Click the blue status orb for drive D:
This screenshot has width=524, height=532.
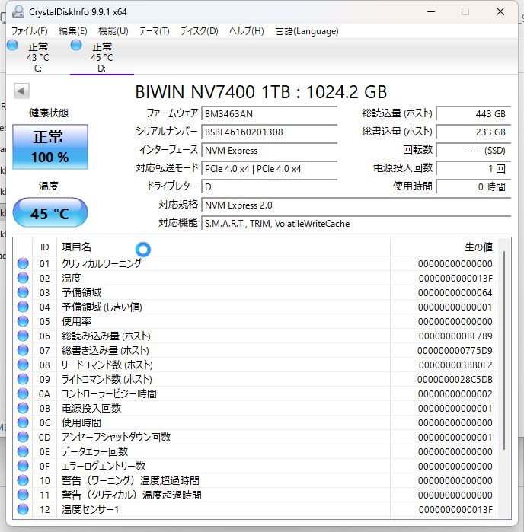pos(76,45)
